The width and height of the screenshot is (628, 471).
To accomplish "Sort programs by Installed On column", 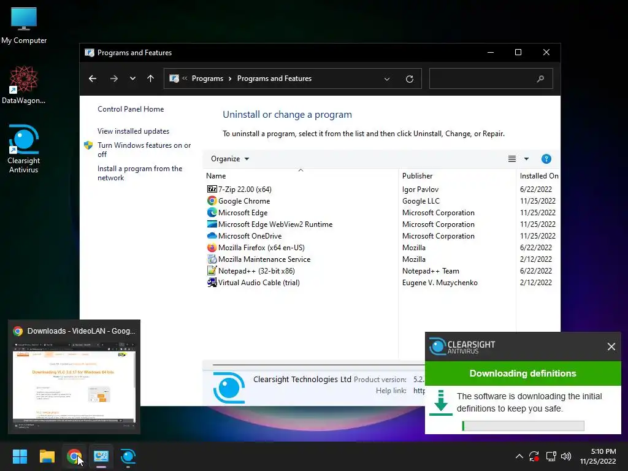I will coord(538,176).
